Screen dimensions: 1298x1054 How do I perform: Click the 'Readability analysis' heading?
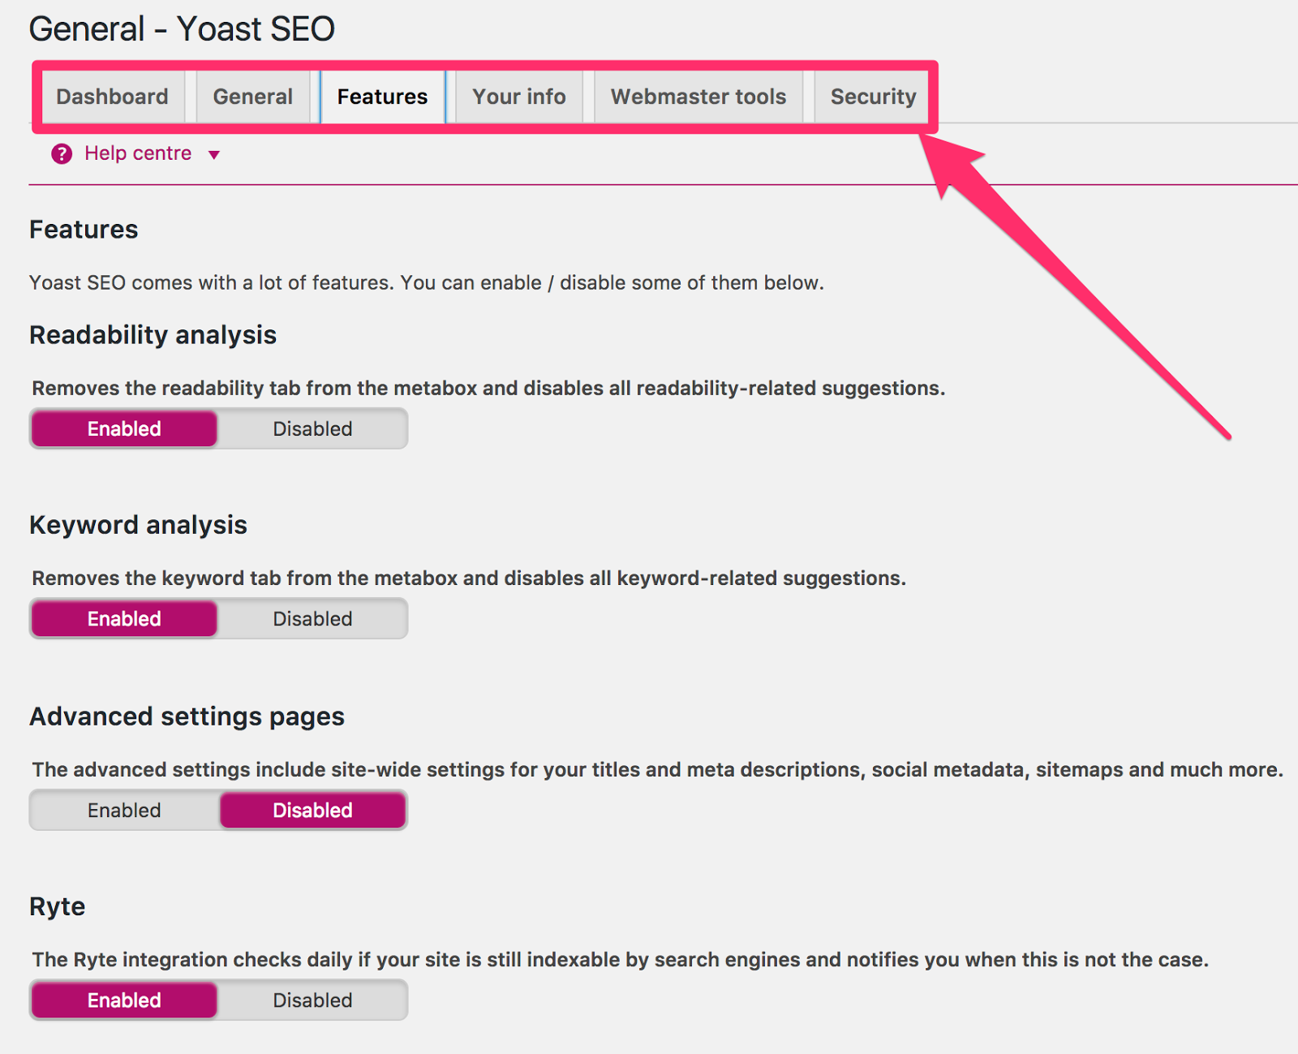click(x=153, y=335)
